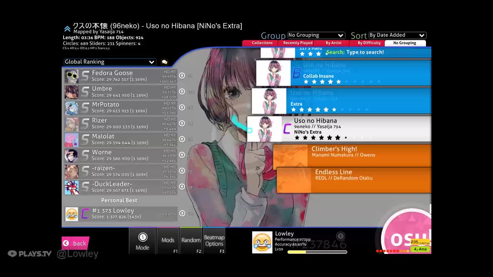Open the leaderboard chat bubble icon
This screenshot has height=277, width=493.
coord(164,62)
